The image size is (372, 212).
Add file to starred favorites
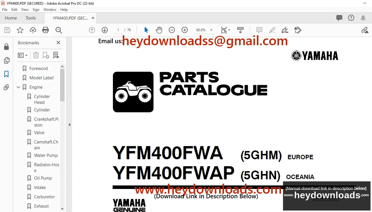tap(20, 30)
